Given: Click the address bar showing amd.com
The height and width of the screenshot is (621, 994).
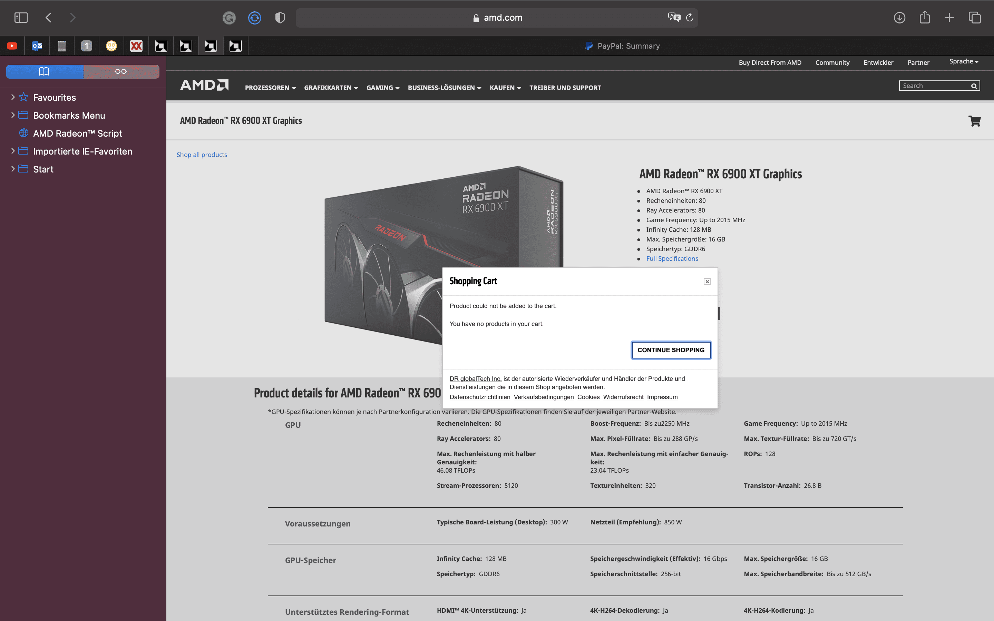Looking at the screenshot, I should pos(497,18).
